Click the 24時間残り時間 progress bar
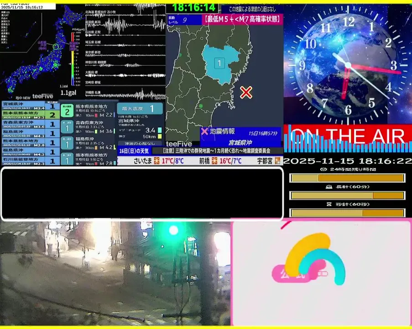412x329 pixels. coord(347,178)
